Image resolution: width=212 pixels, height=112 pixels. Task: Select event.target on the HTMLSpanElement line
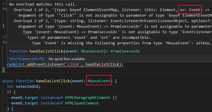(25, 103)
